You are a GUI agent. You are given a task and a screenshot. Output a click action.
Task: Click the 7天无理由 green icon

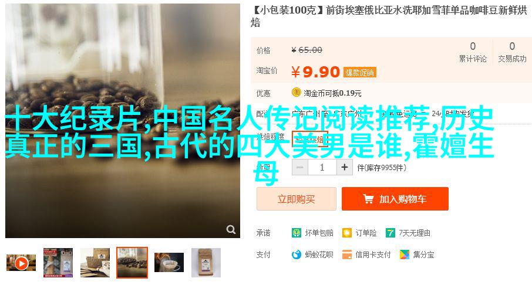coord(390,233)
